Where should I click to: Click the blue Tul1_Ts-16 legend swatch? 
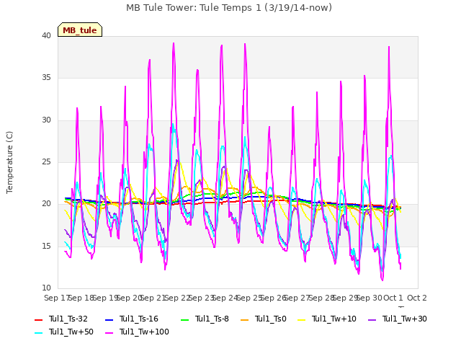[109, 319]
